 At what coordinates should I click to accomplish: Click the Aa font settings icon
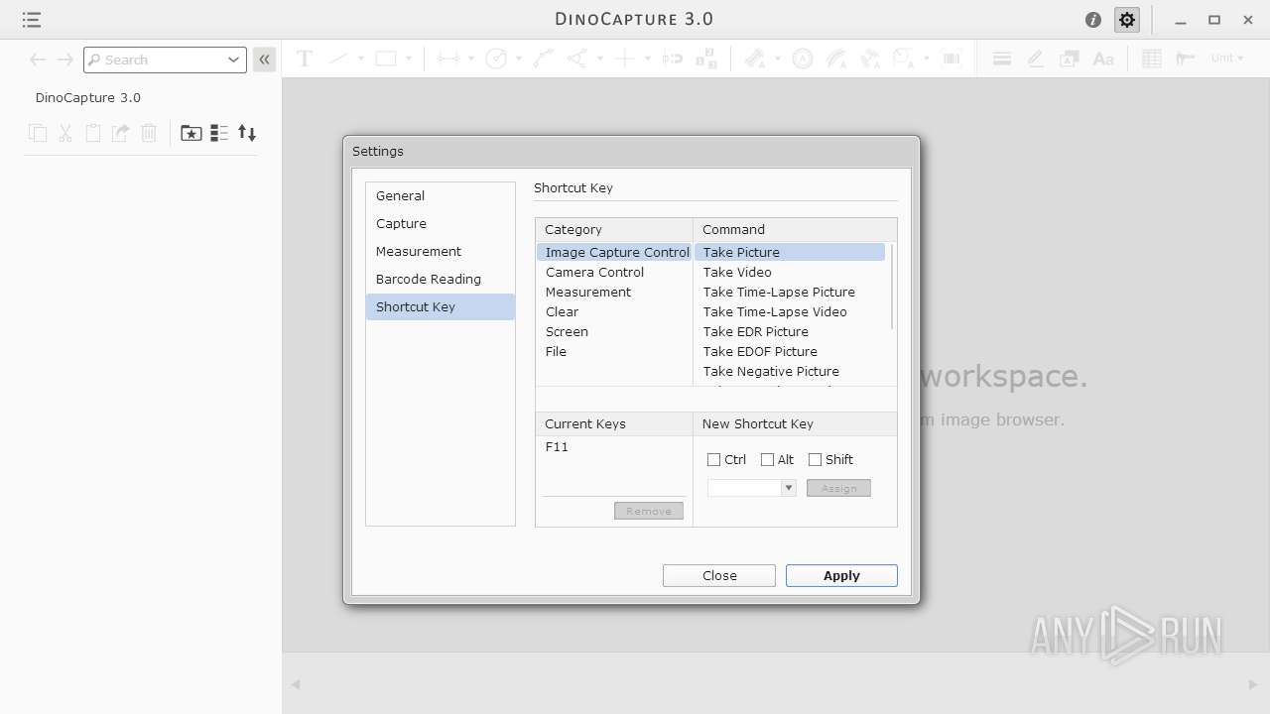tap(1103, 59)
